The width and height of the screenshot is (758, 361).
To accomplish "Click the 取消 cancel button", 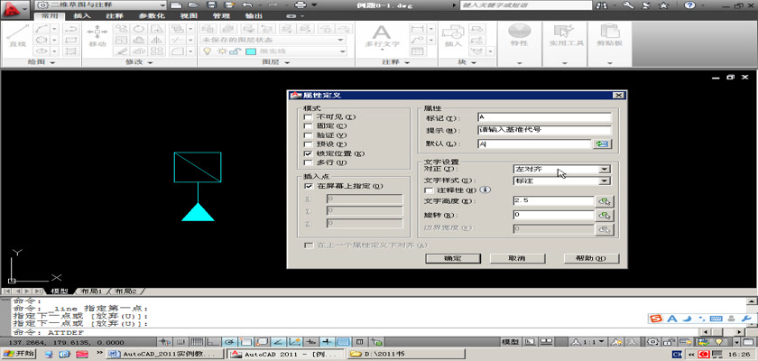I will pos(517,258).
